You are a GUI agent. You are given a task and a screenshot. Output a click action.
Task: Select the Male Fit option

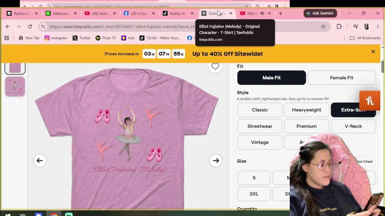(x=272, y=78)
